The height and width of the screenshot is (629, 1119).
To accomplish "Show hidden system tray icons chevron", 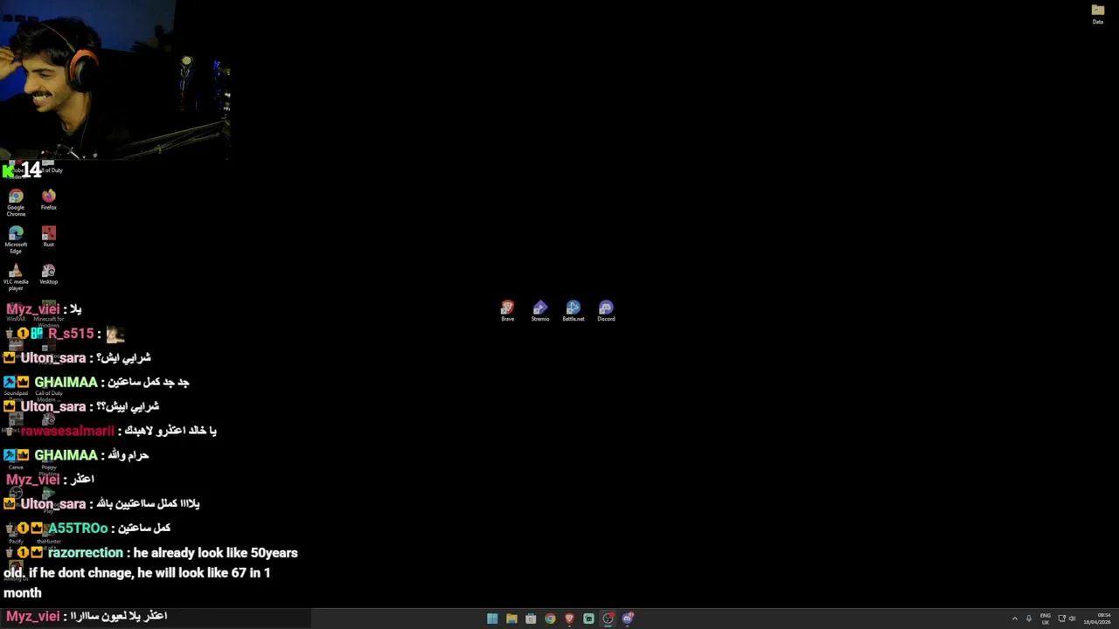I will click(1015, 619).
